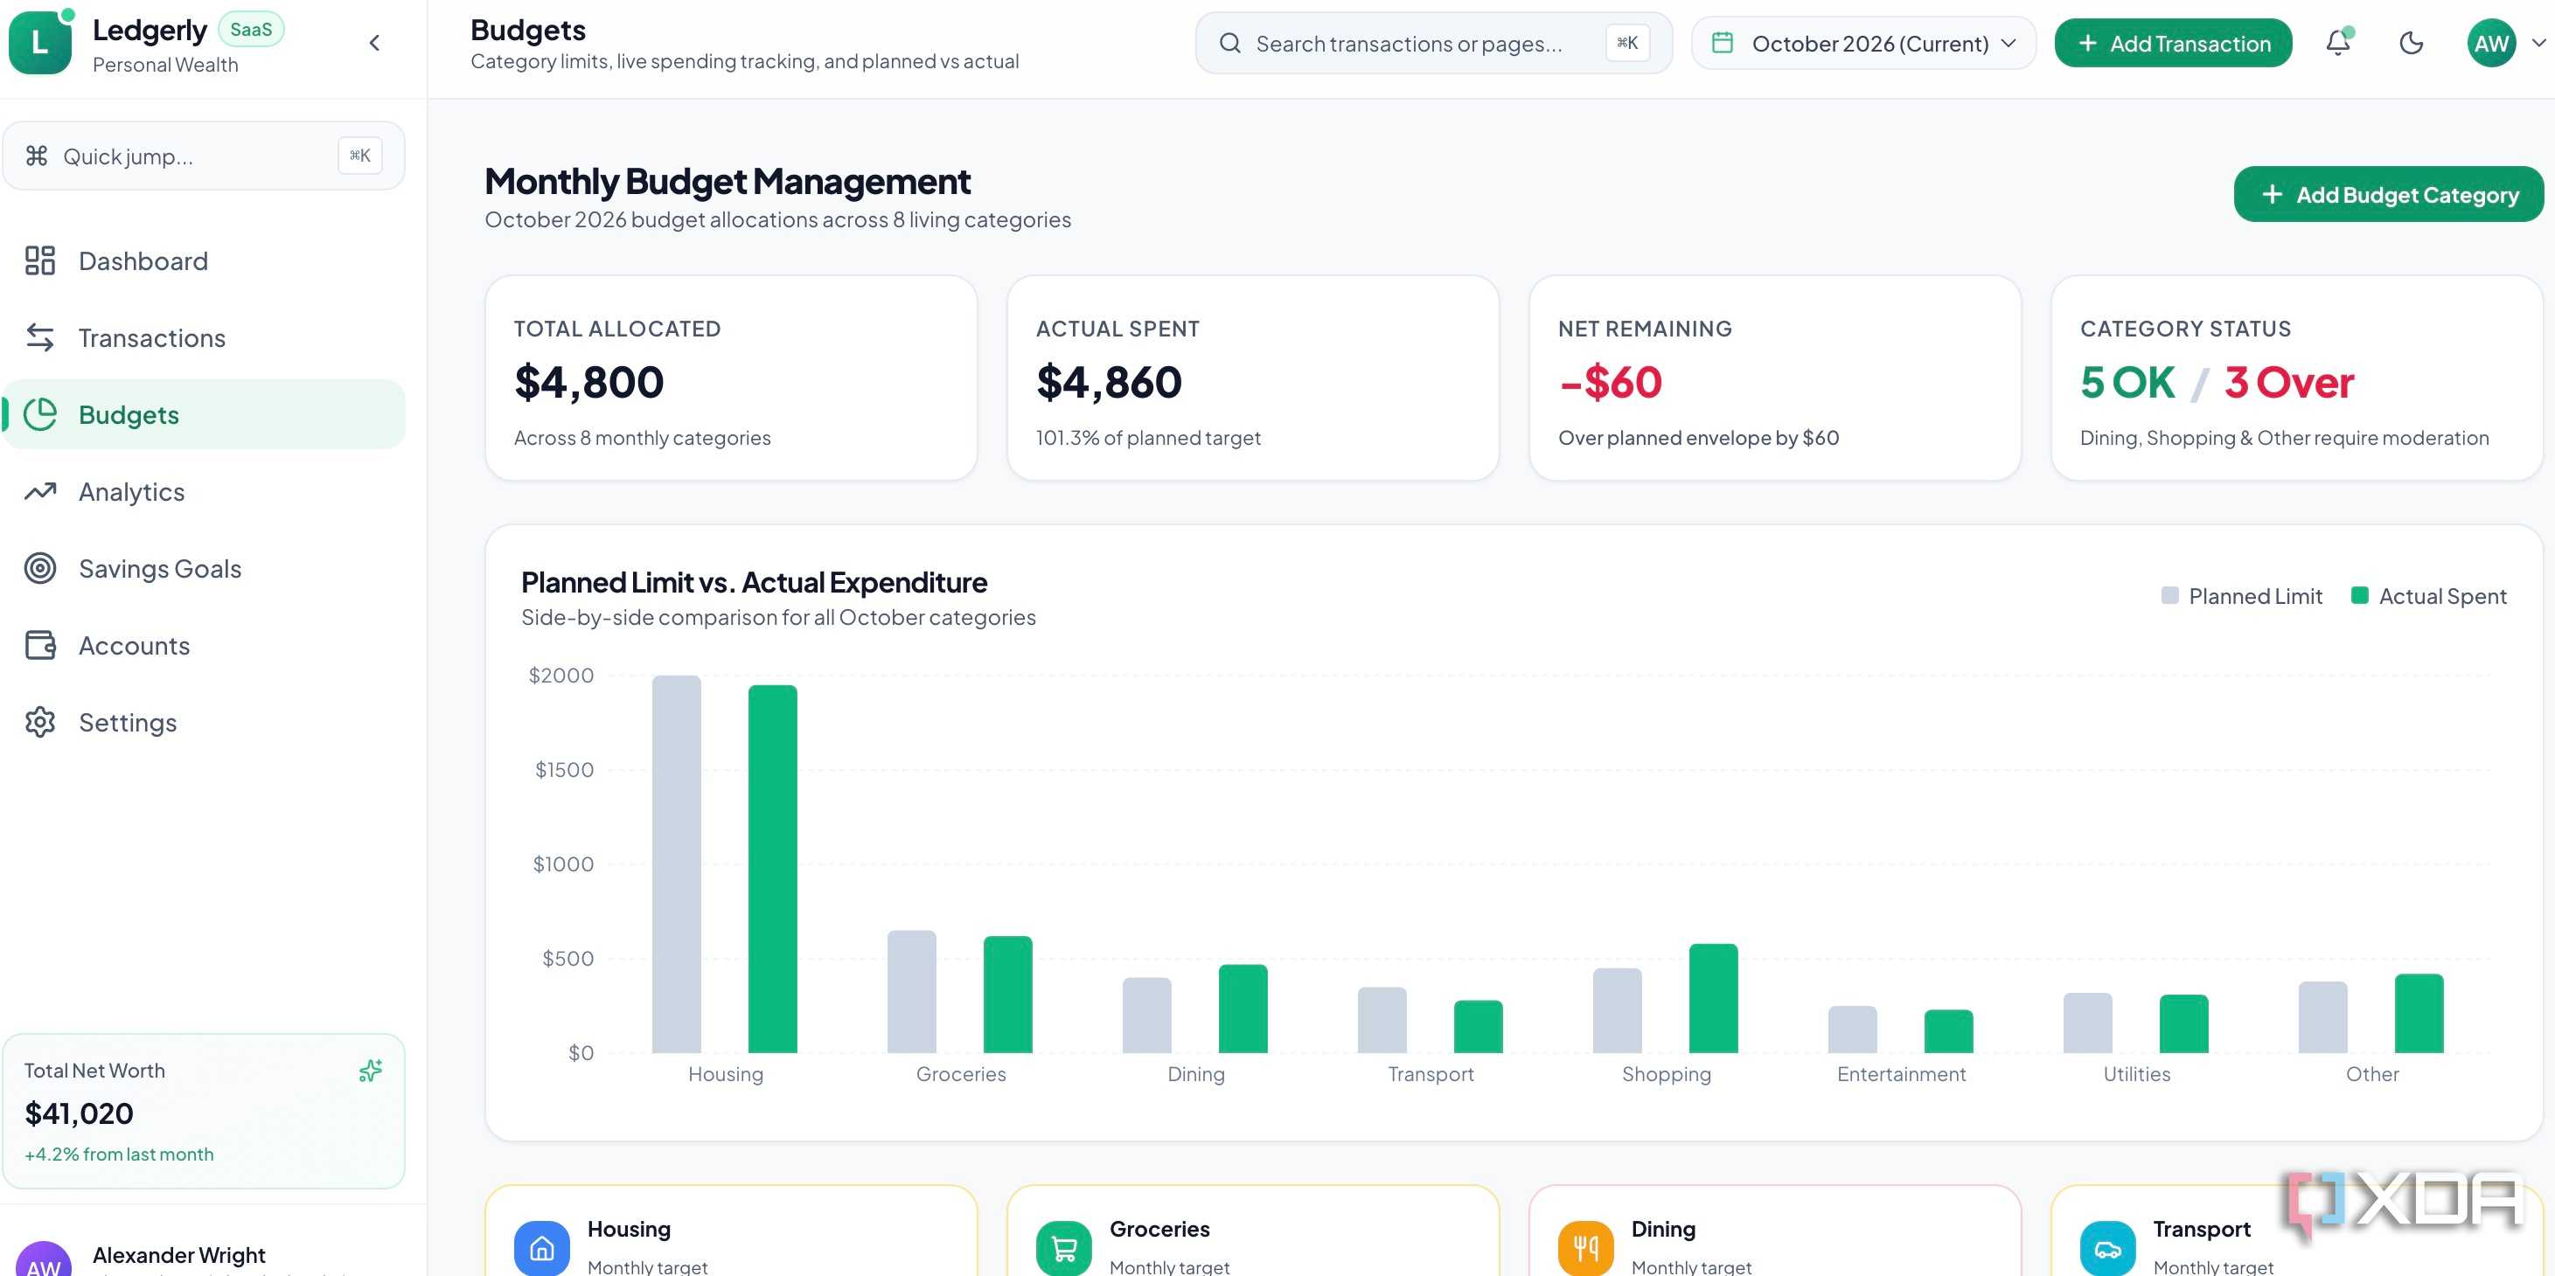Click the $41,020 net worth value
The image size is (2555, 1276).
[x=79, y=1113]
